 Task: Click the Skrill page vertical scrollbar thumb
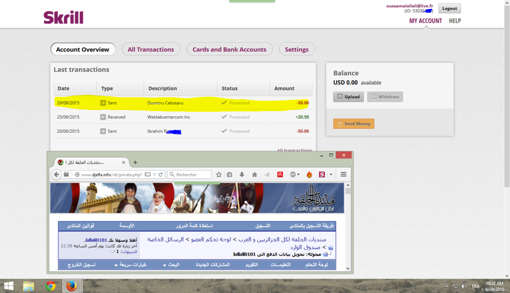coord(507,96)
